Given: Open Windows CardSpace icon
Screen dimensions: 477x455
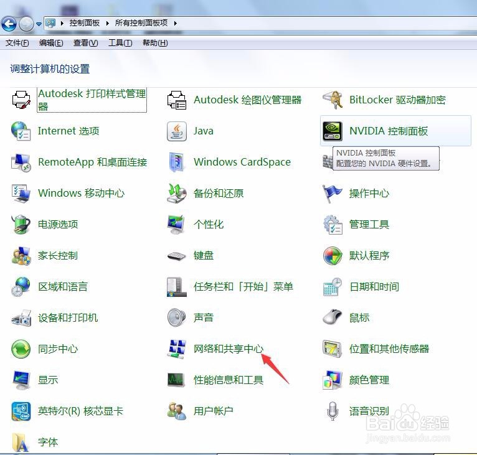Looking at the screenshot, I should [x=177, y=162].
